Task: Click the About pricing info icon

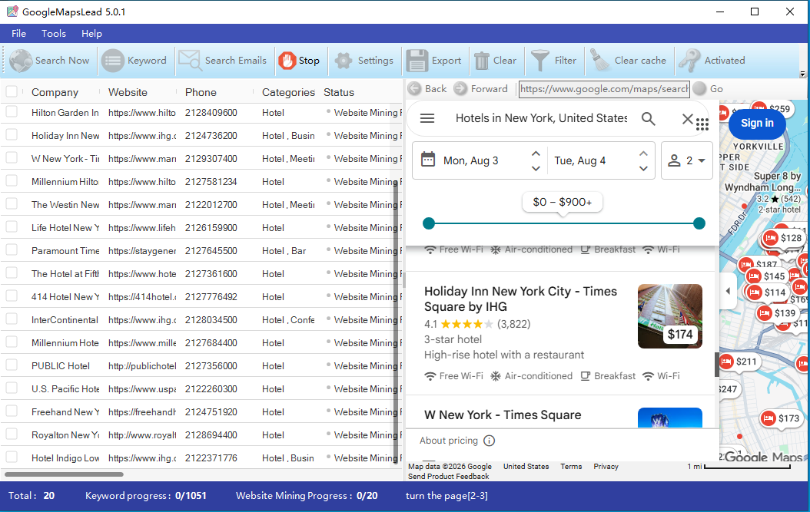Action: (490, 441)
